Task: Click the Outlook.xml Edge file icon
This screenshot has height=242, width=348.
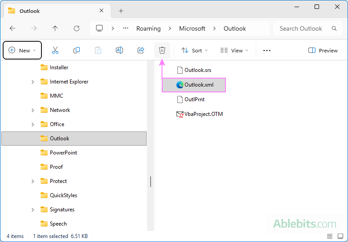Action: tap(180, 85)
